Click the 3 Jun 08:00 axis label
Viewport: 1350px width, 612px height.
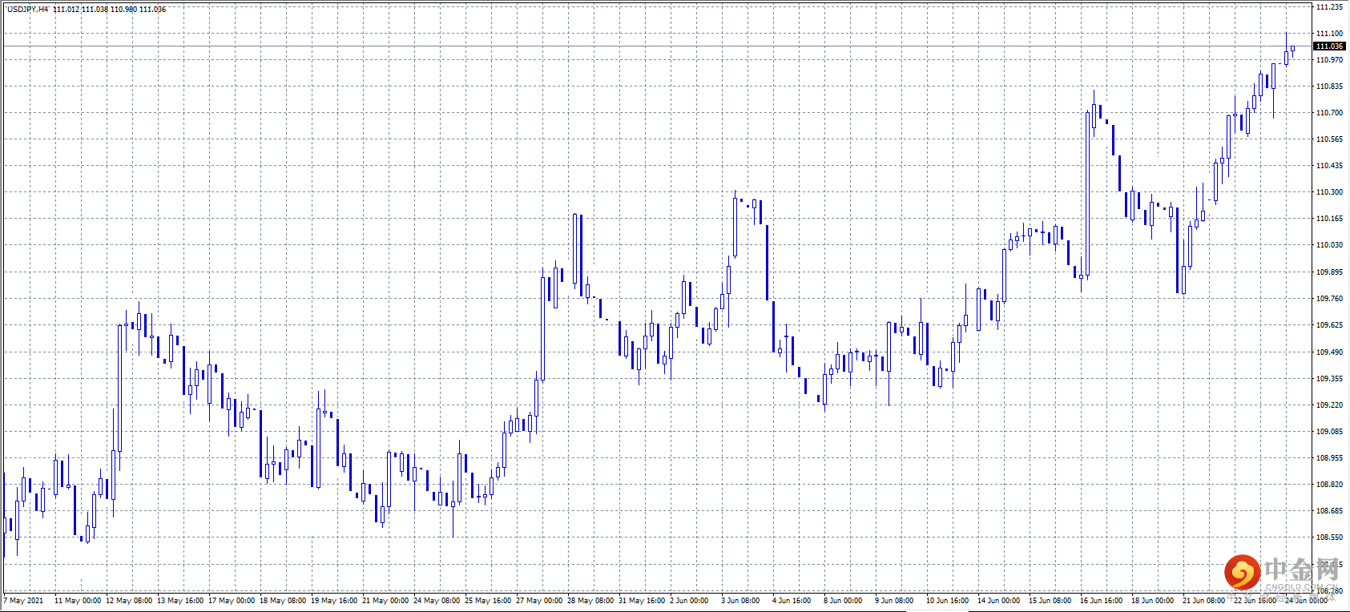740,601
